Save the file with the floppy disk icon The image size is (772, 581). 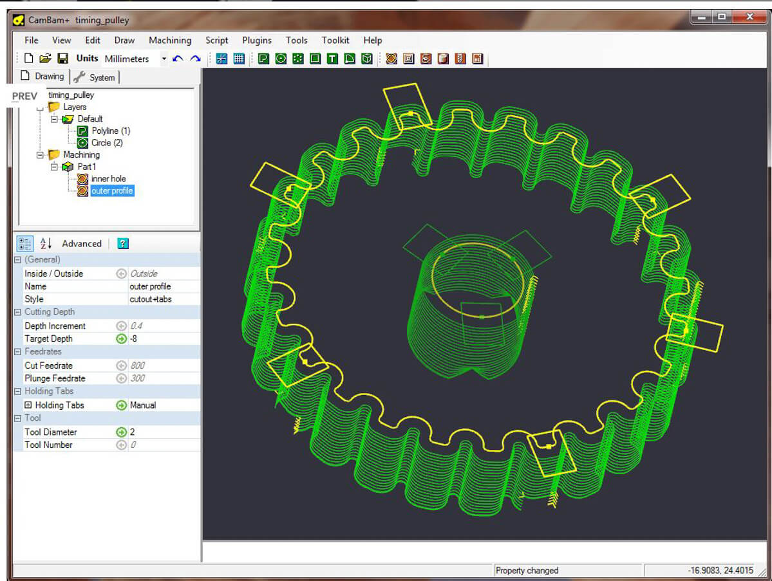[x=62, y=59]
